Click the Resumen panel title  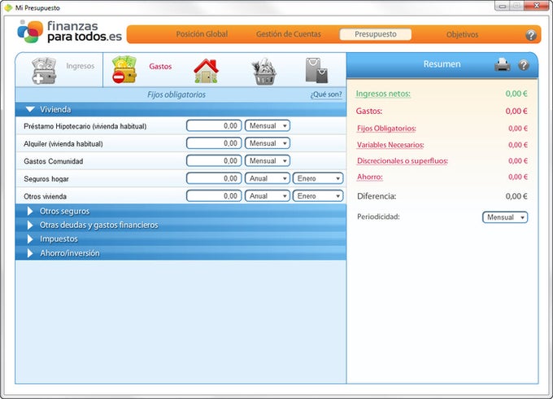pos(442,64)
